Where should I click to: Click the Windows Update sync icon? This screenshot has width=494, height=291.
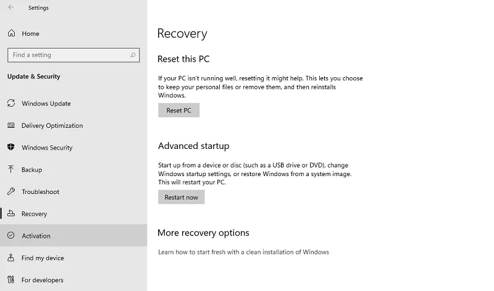pyautogui.click(x=11, y=103)
